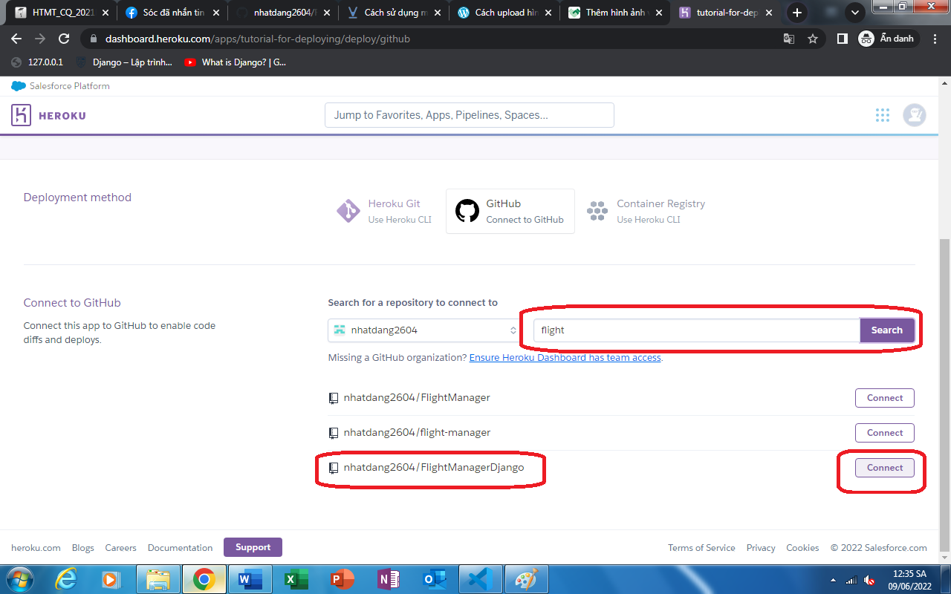Open the Terms of Service link
951x594 pixels.
point(701,548)
